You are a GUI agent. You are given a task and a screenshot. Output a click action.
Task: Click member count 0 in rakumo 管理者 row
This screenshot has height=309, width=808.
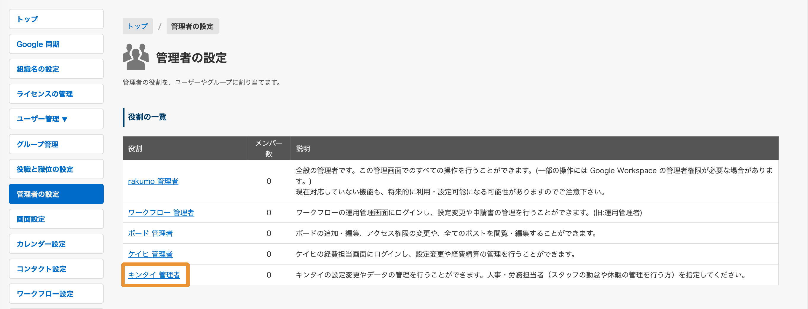(x=269, y=181)
